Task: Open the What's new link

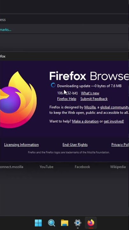Action: [90, 93]
